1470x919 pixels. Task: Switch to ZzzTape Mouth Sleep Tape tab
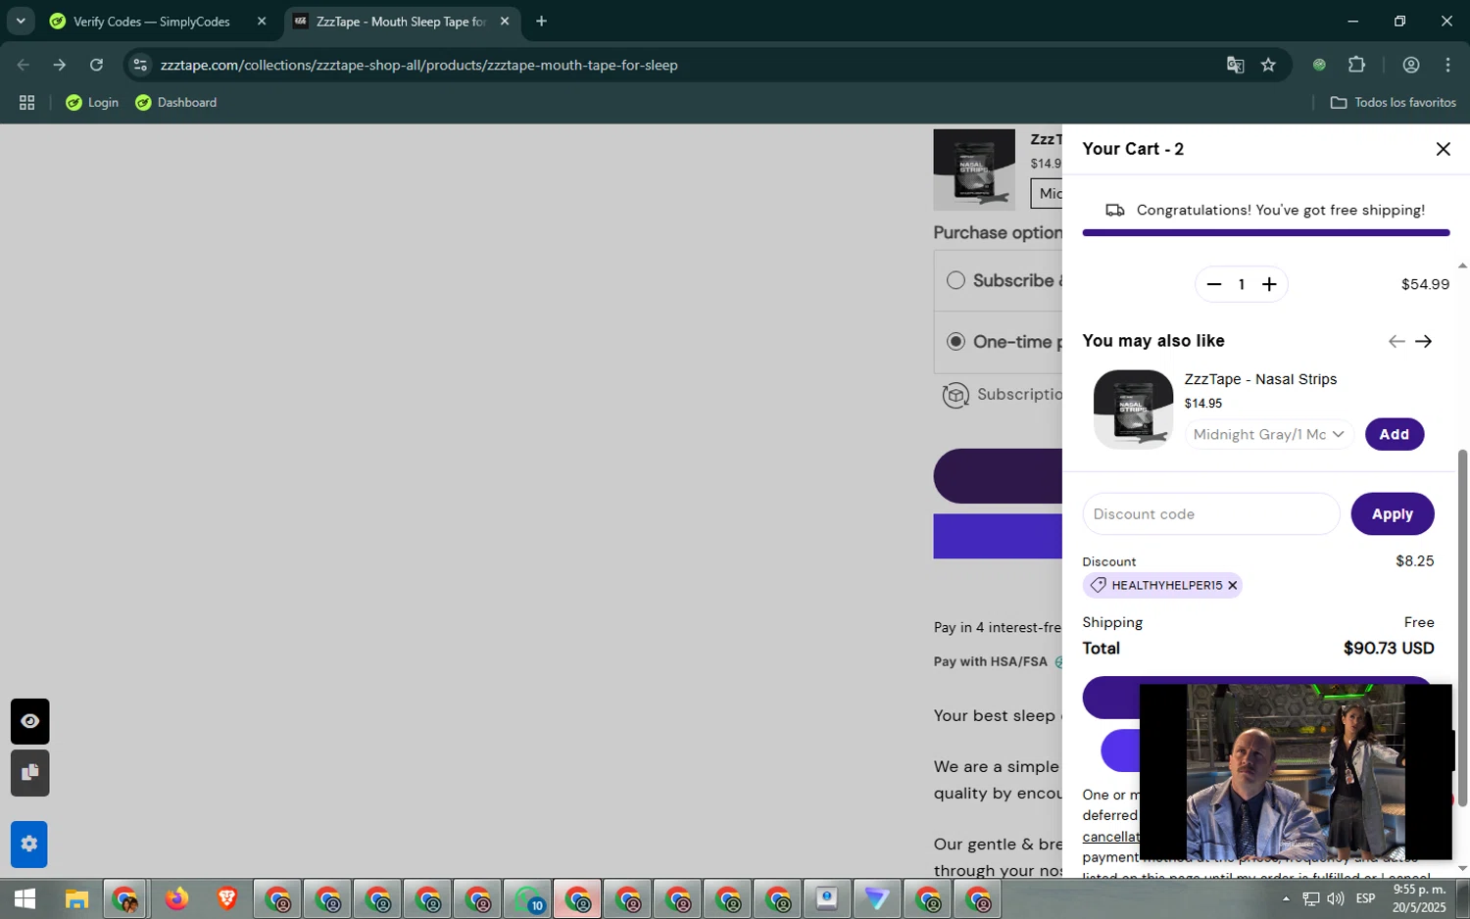pos(402,22)
